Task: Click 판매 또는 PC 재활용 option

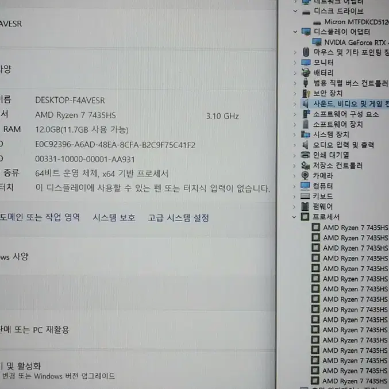Action: (x=34, y=330)
